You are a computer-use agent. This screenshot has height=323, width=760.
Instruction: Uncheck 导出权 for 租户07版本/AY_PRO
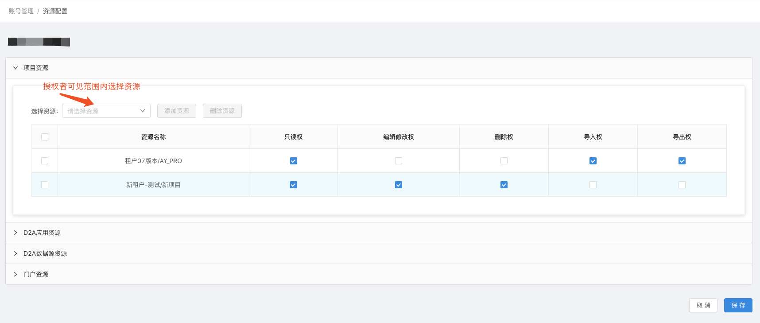[682, 161]
